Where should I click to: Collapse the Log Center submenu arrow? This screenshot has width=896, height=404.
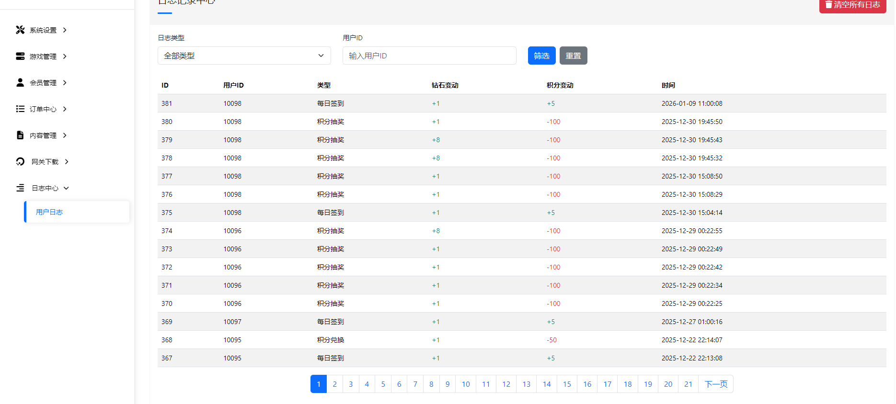pyautogui.click(x=66, y=188)
